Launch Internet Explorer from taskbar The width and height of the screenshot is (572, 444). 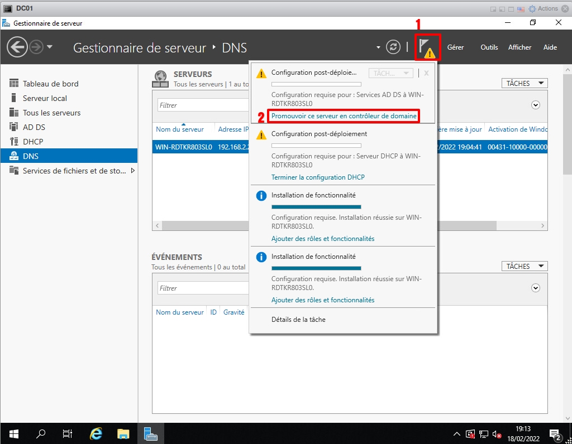(96, 433)
